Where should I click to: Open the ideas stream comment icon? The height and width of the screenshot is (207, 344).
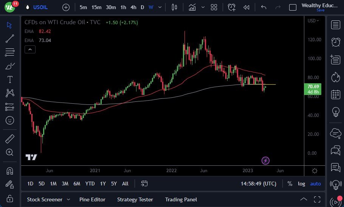pos(335,168)
